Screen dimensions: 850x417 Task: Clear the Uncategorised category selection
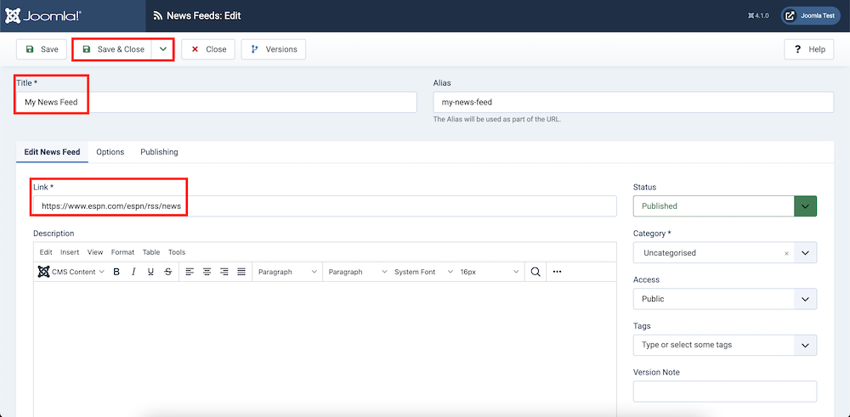point(786,253)
